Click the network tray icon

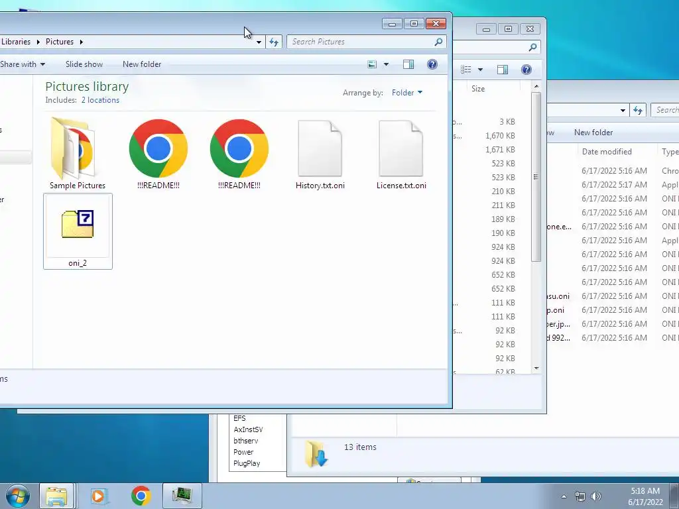[580, 496]
